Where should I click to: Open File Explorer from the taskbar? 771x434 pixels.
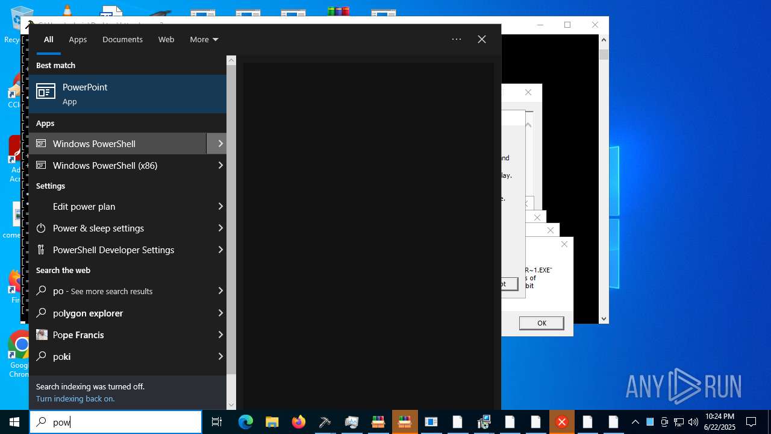click(x=272, y=422)
